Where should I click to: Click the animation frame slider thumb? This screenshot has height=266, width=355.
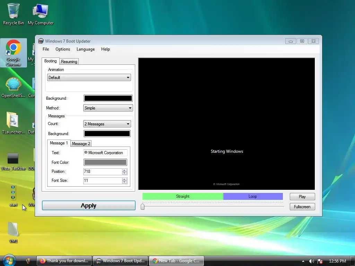[x=142, y=206]
